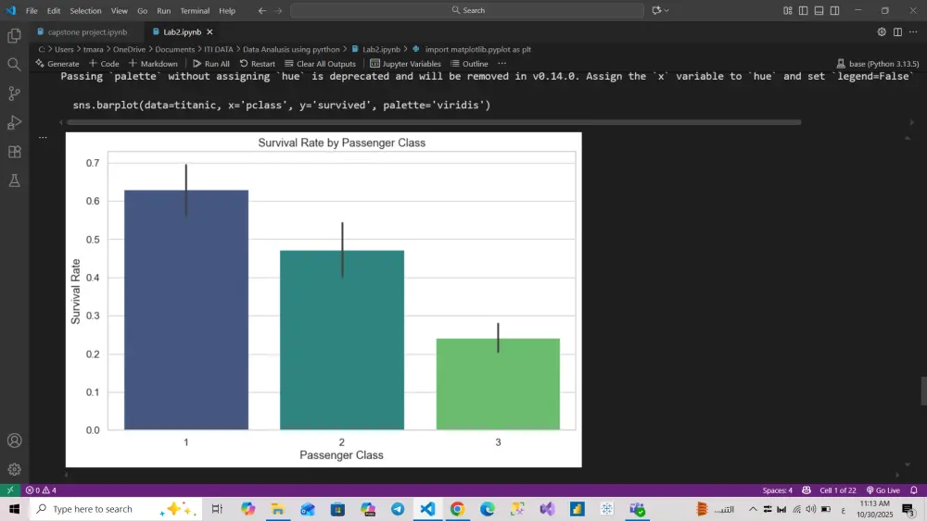
Task: Open the Accounts icon in activity bar
Action: pos(14,440)
